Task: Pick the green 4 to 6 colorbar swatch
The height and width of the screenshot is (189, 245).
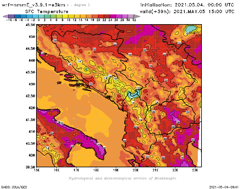Action: tap(53, 16)
